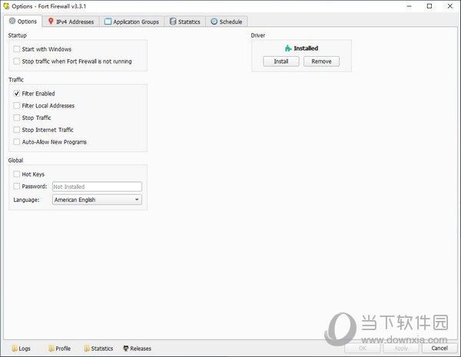Viewport: 461px width, 357px height.
Task: Click the Releases GitHub icon
Action: [126, 349]
